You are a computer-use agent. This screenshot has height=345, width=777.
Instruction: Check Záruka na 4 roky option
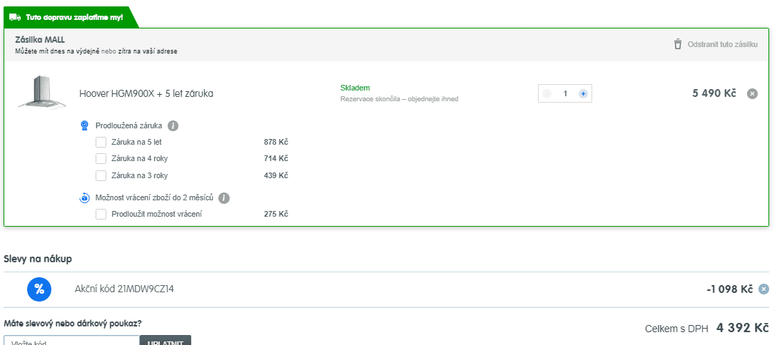pyautogui.click(x=101, y=158)
